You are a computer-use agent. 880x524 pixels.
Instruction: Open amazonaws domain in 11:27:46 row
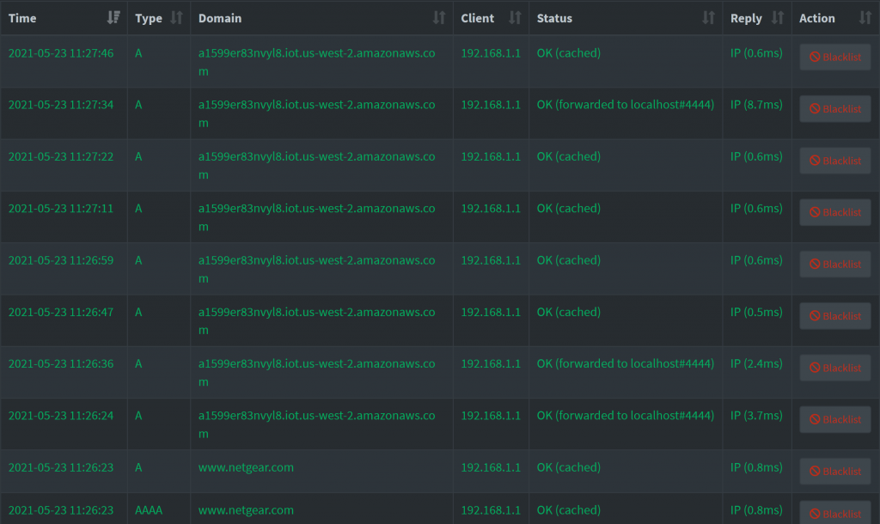[x=316, y=62]
